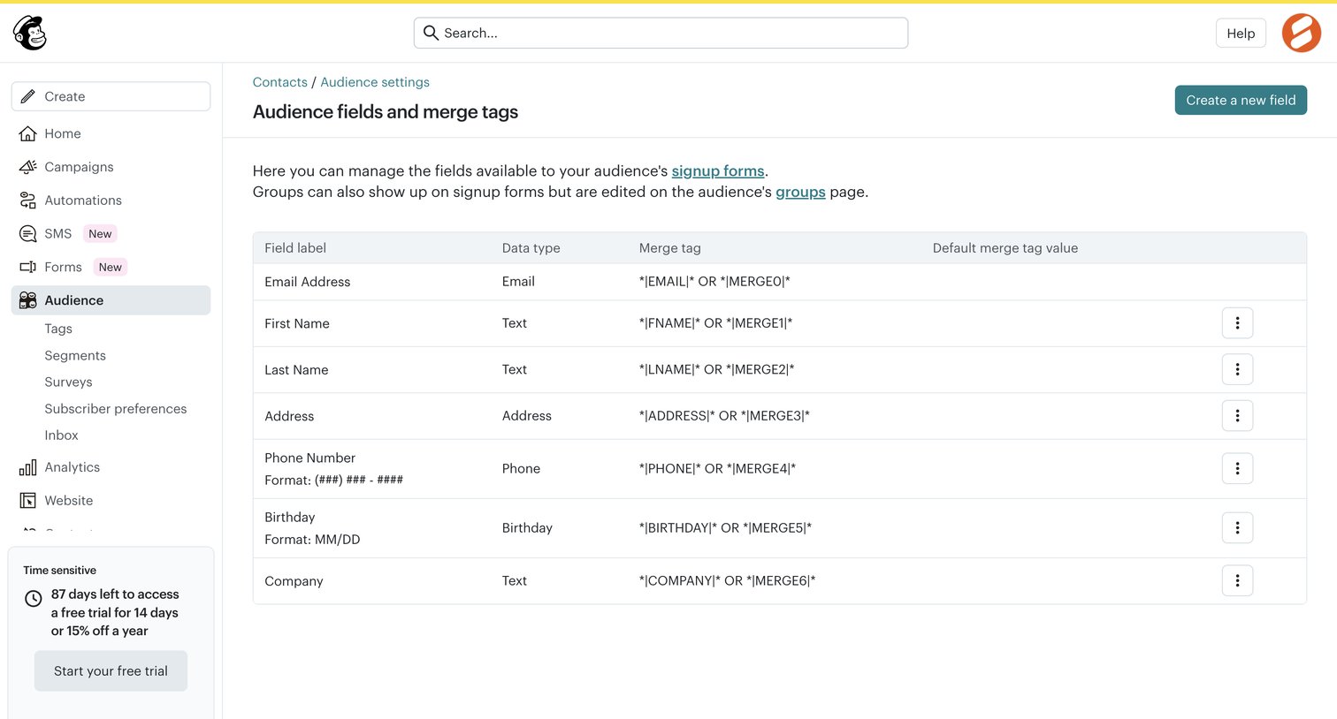
Task: Open Subscriber preferences submenu item
Action: point(116,408)
